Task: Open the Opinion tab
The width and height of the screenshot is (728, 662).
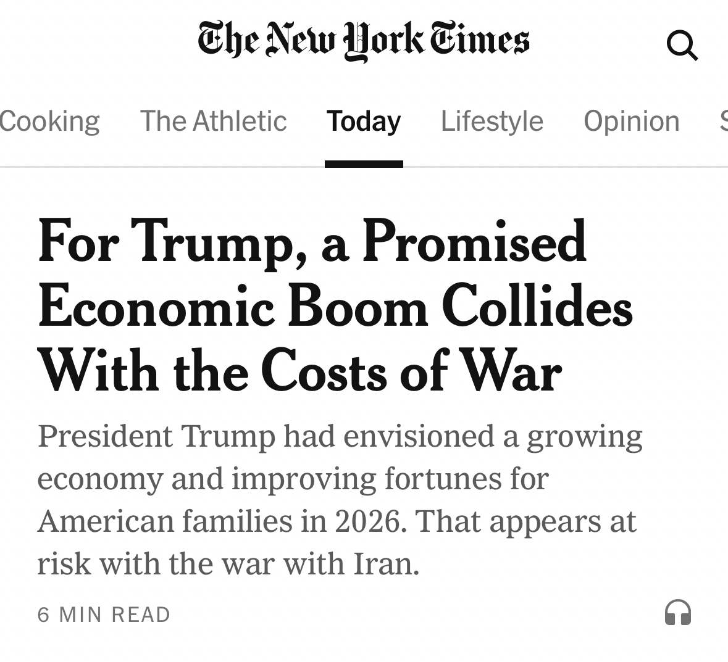Action: click(x=631, y=121)
